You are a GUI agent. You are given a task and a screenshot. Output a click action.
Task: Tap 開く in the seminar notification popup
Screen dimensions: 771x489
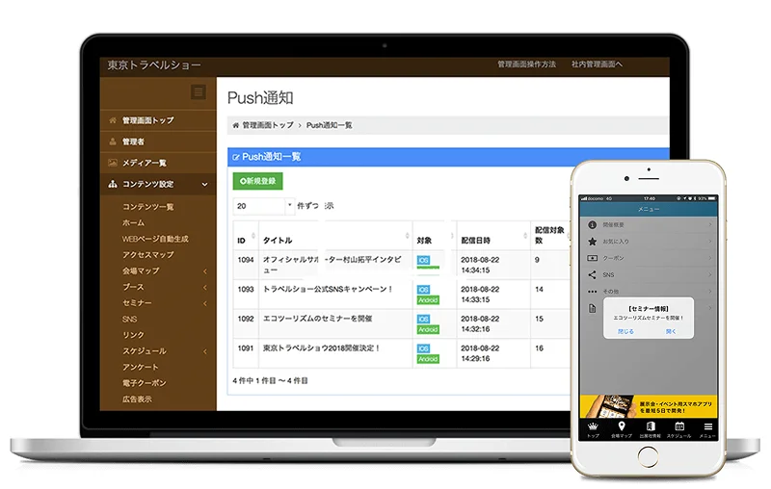tap(671, 331)
